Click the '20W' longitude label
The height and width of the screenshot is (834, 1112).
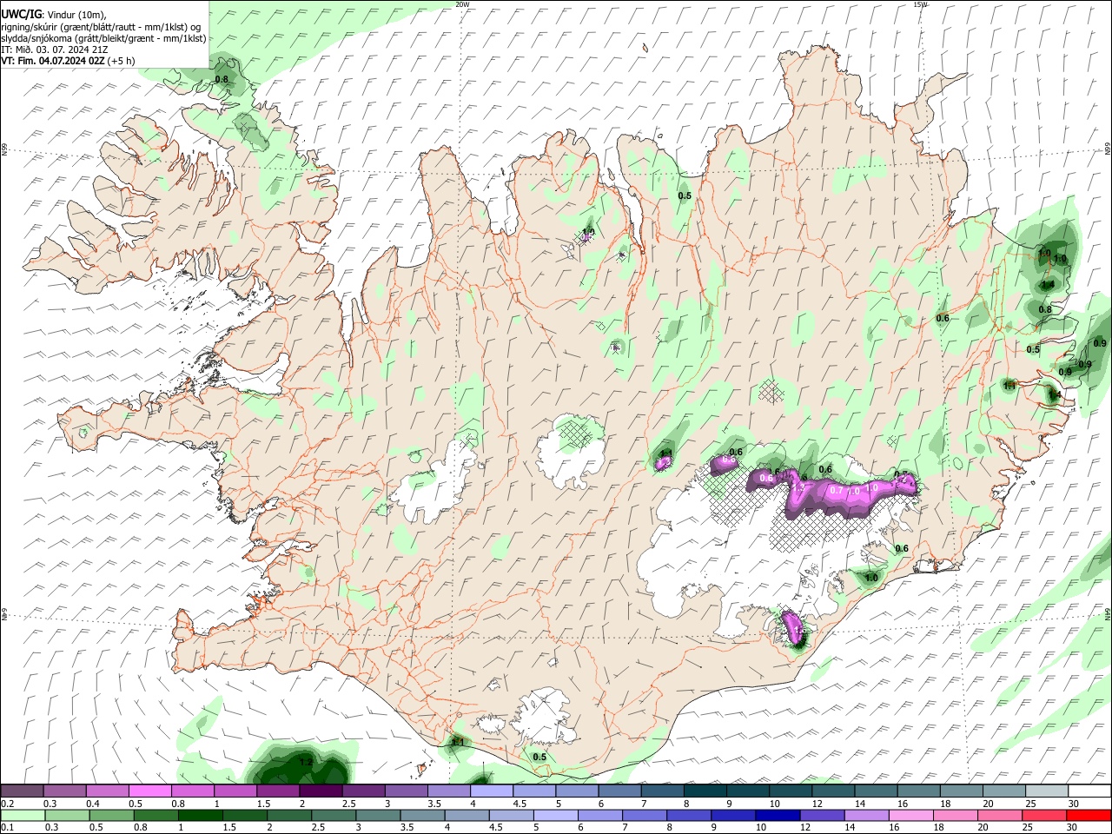click(x=463, y=4)
